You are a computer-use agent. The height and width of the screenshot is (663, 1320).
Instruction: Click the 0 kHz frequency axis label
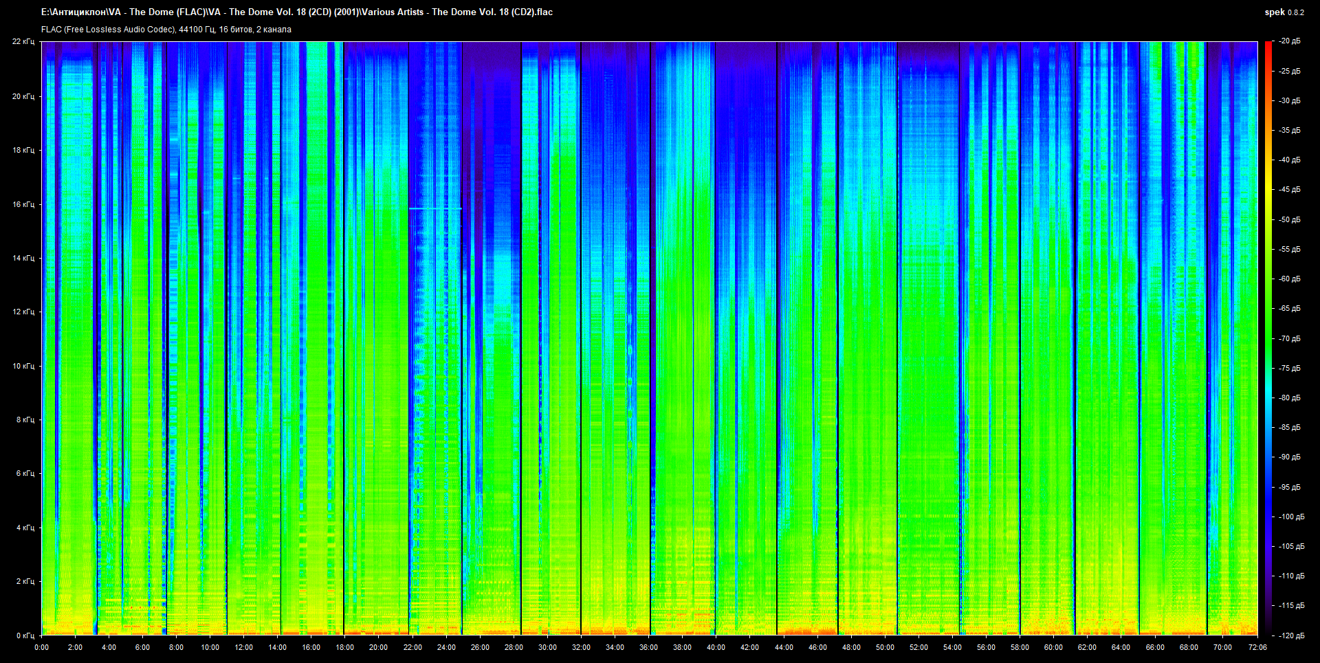pos(25,635)
